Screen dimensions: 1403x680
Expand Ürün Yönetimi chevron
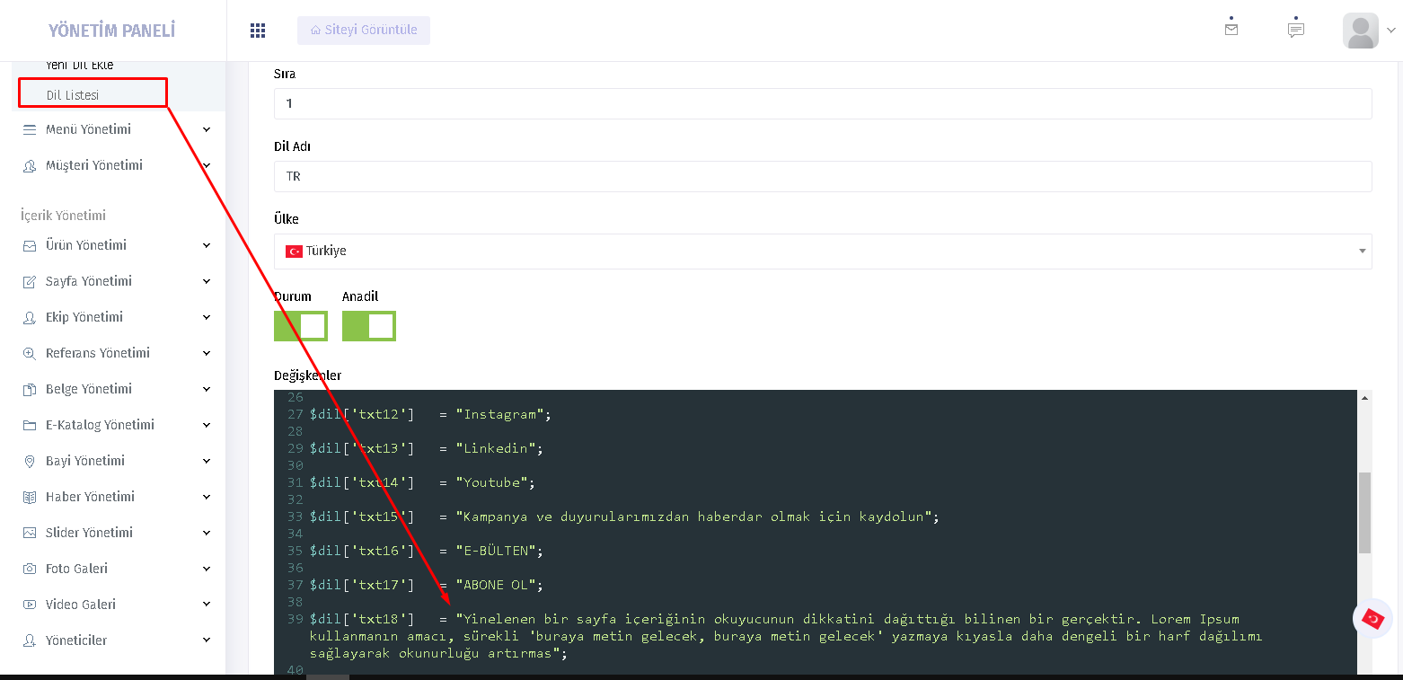(207, 245)
